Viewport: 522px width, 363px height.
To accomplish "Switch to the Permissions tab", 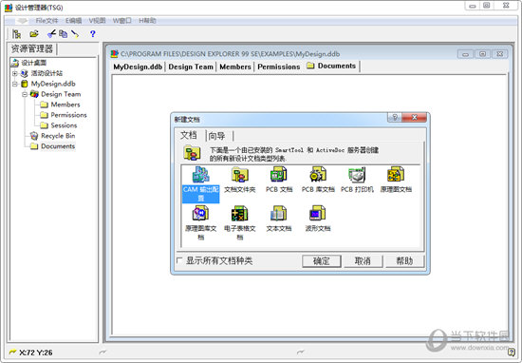I will [x=279, y=67].
